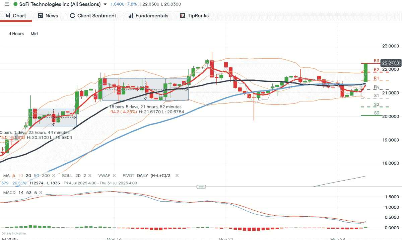The height and width of the screenshot is (240, 402).
Task: Click the 19.0000 price axis label
Action: click(391, 140)
